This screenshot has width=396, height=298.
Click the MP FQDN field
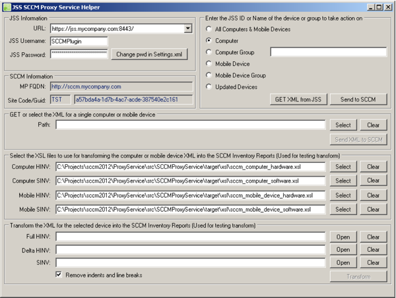[x=121, y=86]
